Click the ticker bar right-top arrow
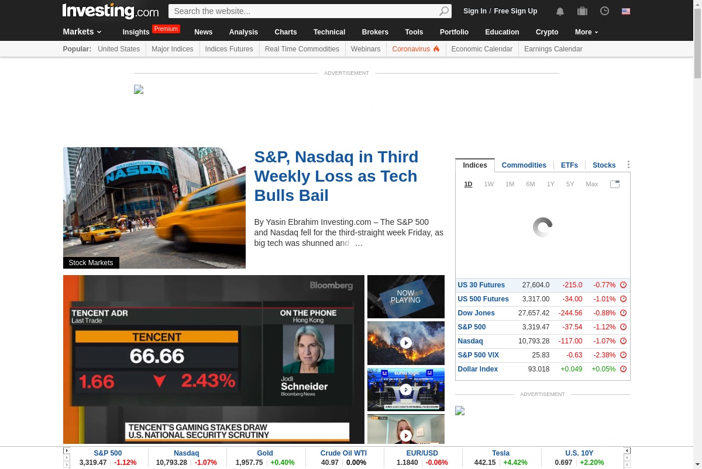This screenshot has height=469, width=702. coord(627,450)
